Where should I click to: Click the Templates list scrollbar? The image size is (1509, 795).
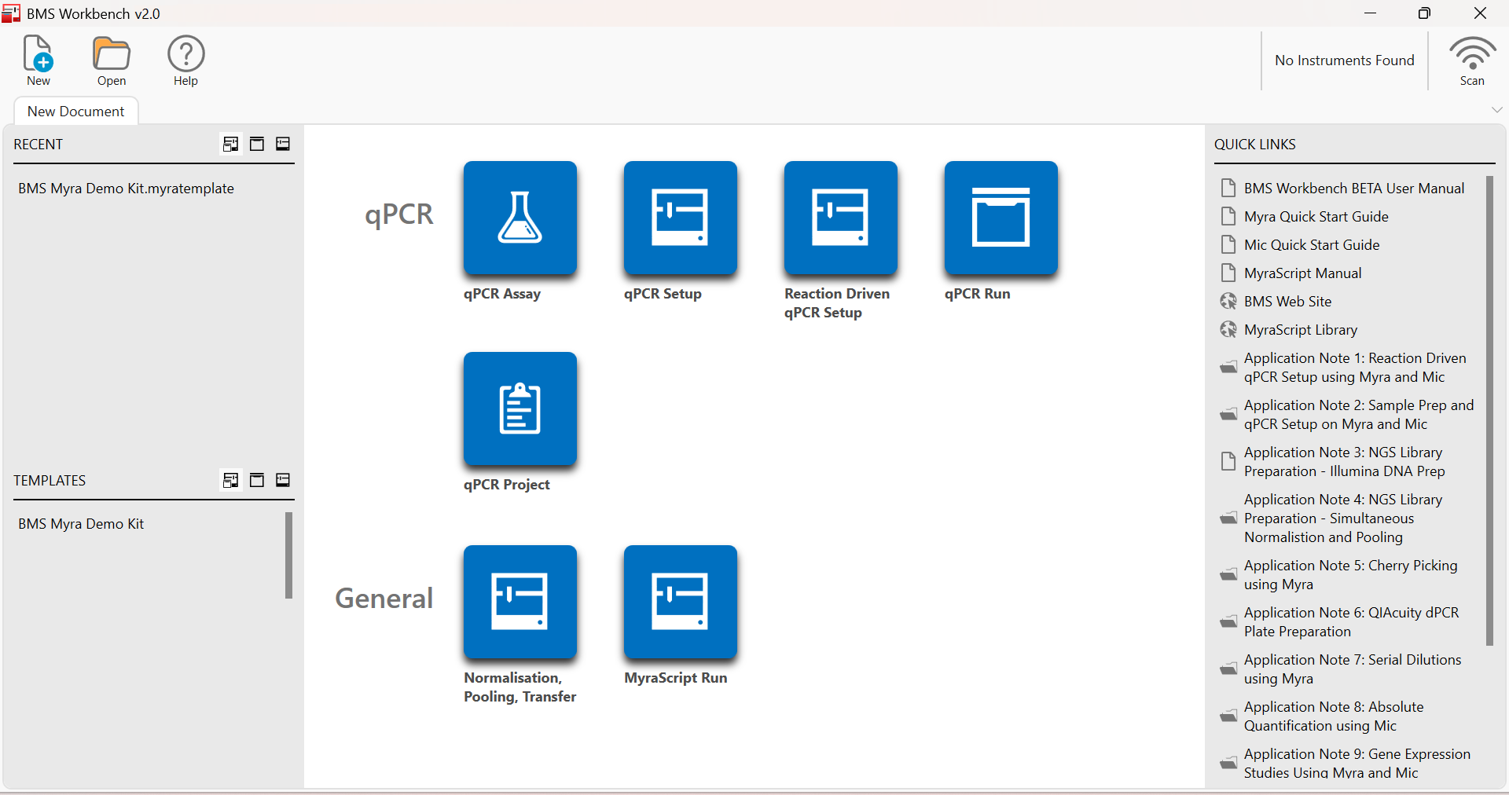[x=288, y=555]
